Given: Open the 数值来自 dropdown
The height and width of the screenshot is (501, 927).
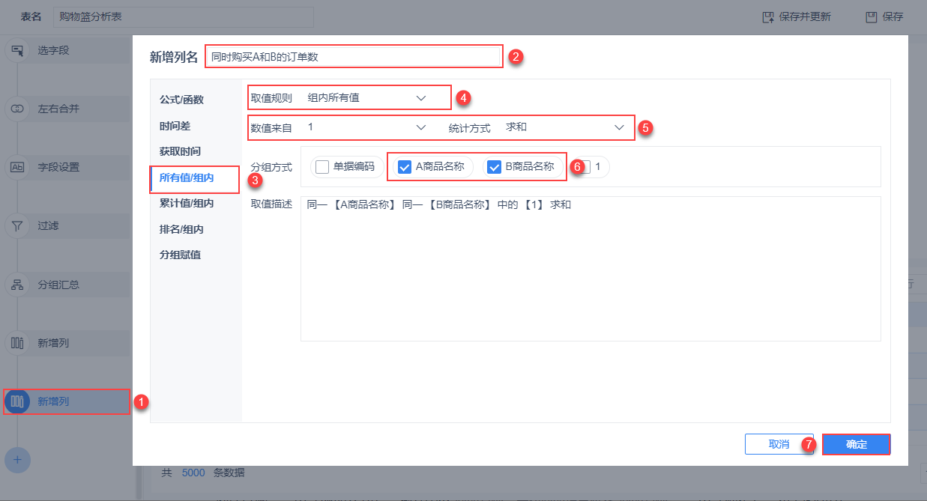Looking at the screenshot, I should click(367, 127).
